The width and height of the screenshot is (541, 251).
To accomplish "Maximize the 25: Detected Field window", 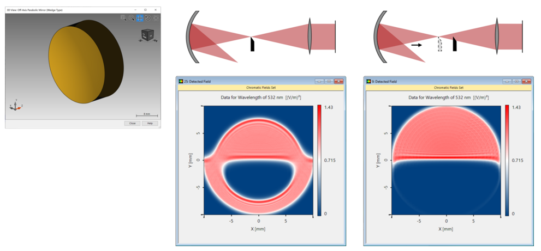I will point(329,81).
